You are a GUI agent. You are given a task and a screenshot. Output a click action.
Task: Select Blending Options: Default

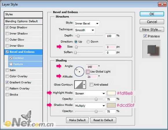(23, 21)
